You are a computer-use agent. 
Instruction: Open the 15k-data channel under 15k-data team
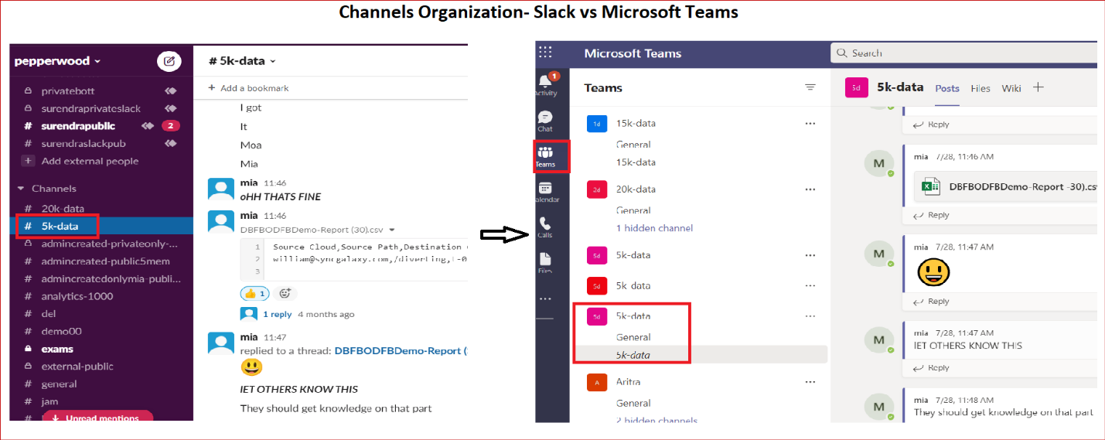636,162
